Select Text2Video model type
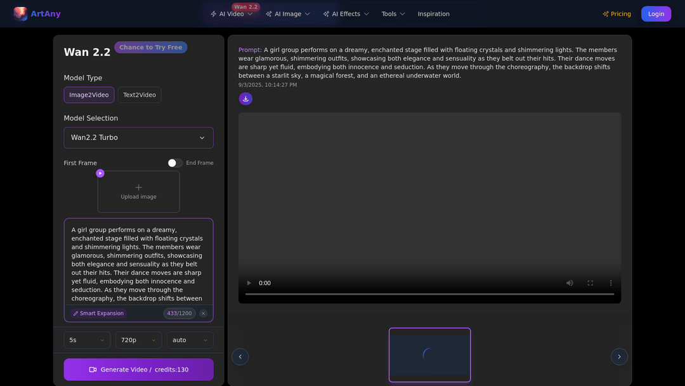 140,95
